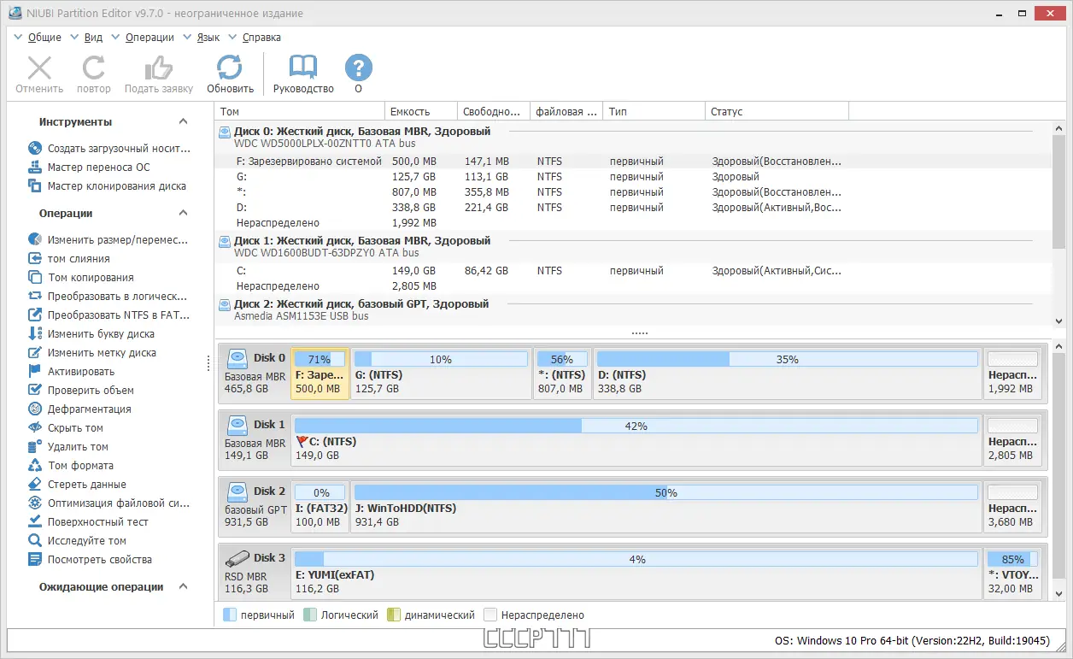This screenshot has width=1073, height=659.
Task: Select Создать загрузочный носитель tool icon
Action: pyautogui.click(x=35, y=149)
